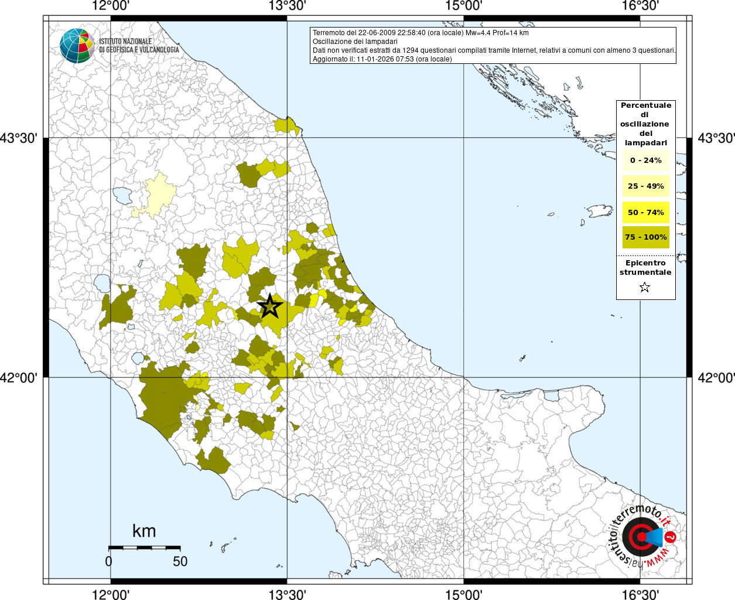The height and width of the screenshot is (600, 735).
Task: Click the 'Percentuale di oscillazione' legend title
Action: point(645,124)
